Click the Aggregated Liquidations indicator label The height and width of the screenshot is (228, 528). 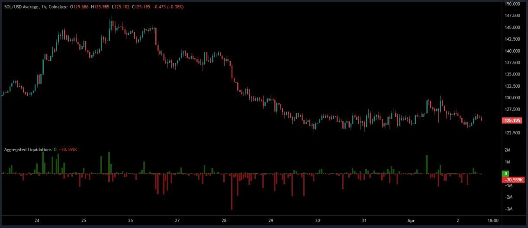tap(28, 149)
